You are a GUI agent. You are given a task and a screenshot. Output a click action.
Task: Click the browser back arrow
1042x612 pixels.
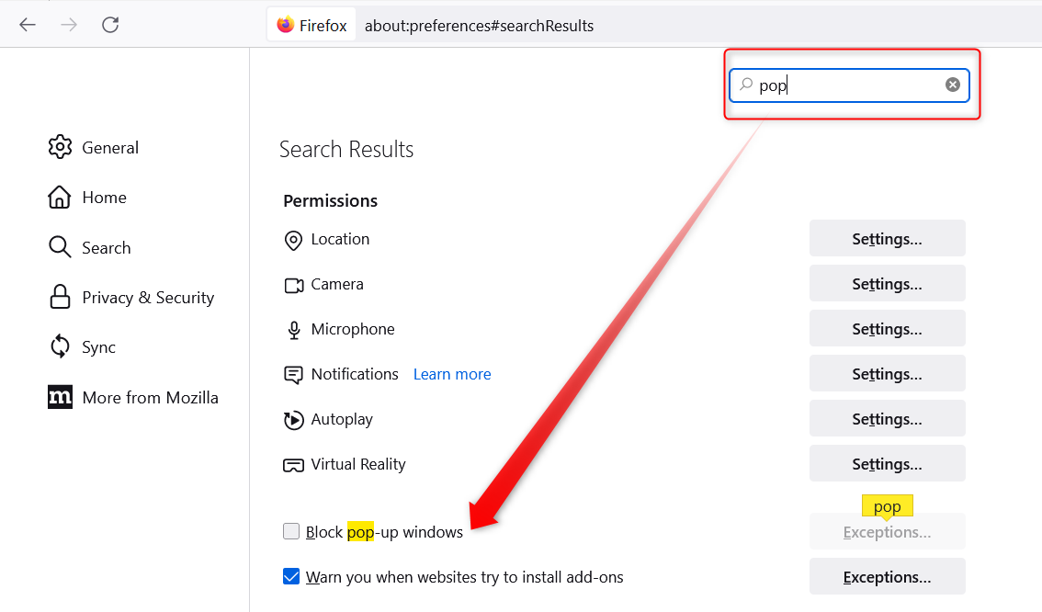28,25
